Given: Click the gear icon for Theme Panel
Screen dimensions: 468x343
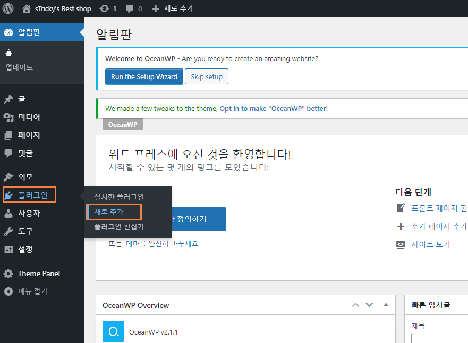Looking at the screenshot, I should (8, 273).
